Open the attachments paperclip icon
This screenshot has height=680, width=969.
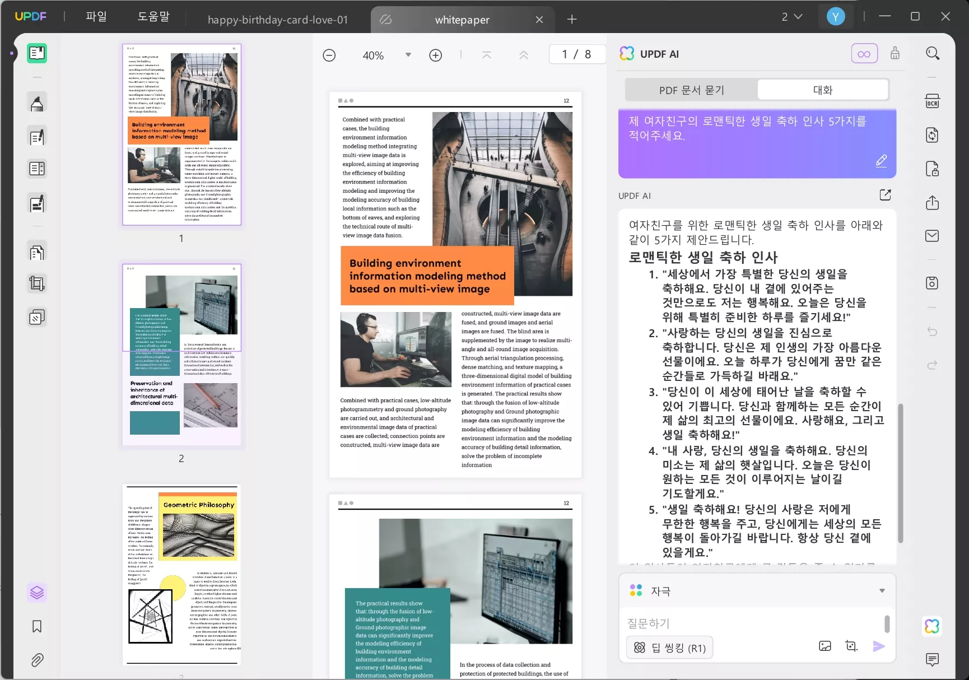point(37,660)
